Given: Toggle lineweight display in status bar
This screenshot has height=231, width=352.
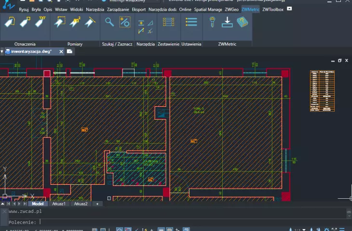Looking at the screenshot, I should tap(161, 229).
